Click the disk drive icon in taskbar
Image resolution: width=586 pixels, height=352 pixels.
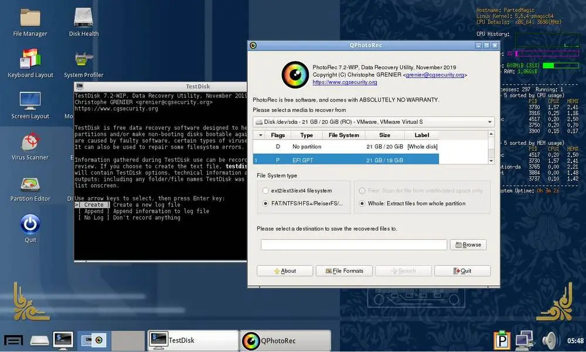[x=39, y=340]
